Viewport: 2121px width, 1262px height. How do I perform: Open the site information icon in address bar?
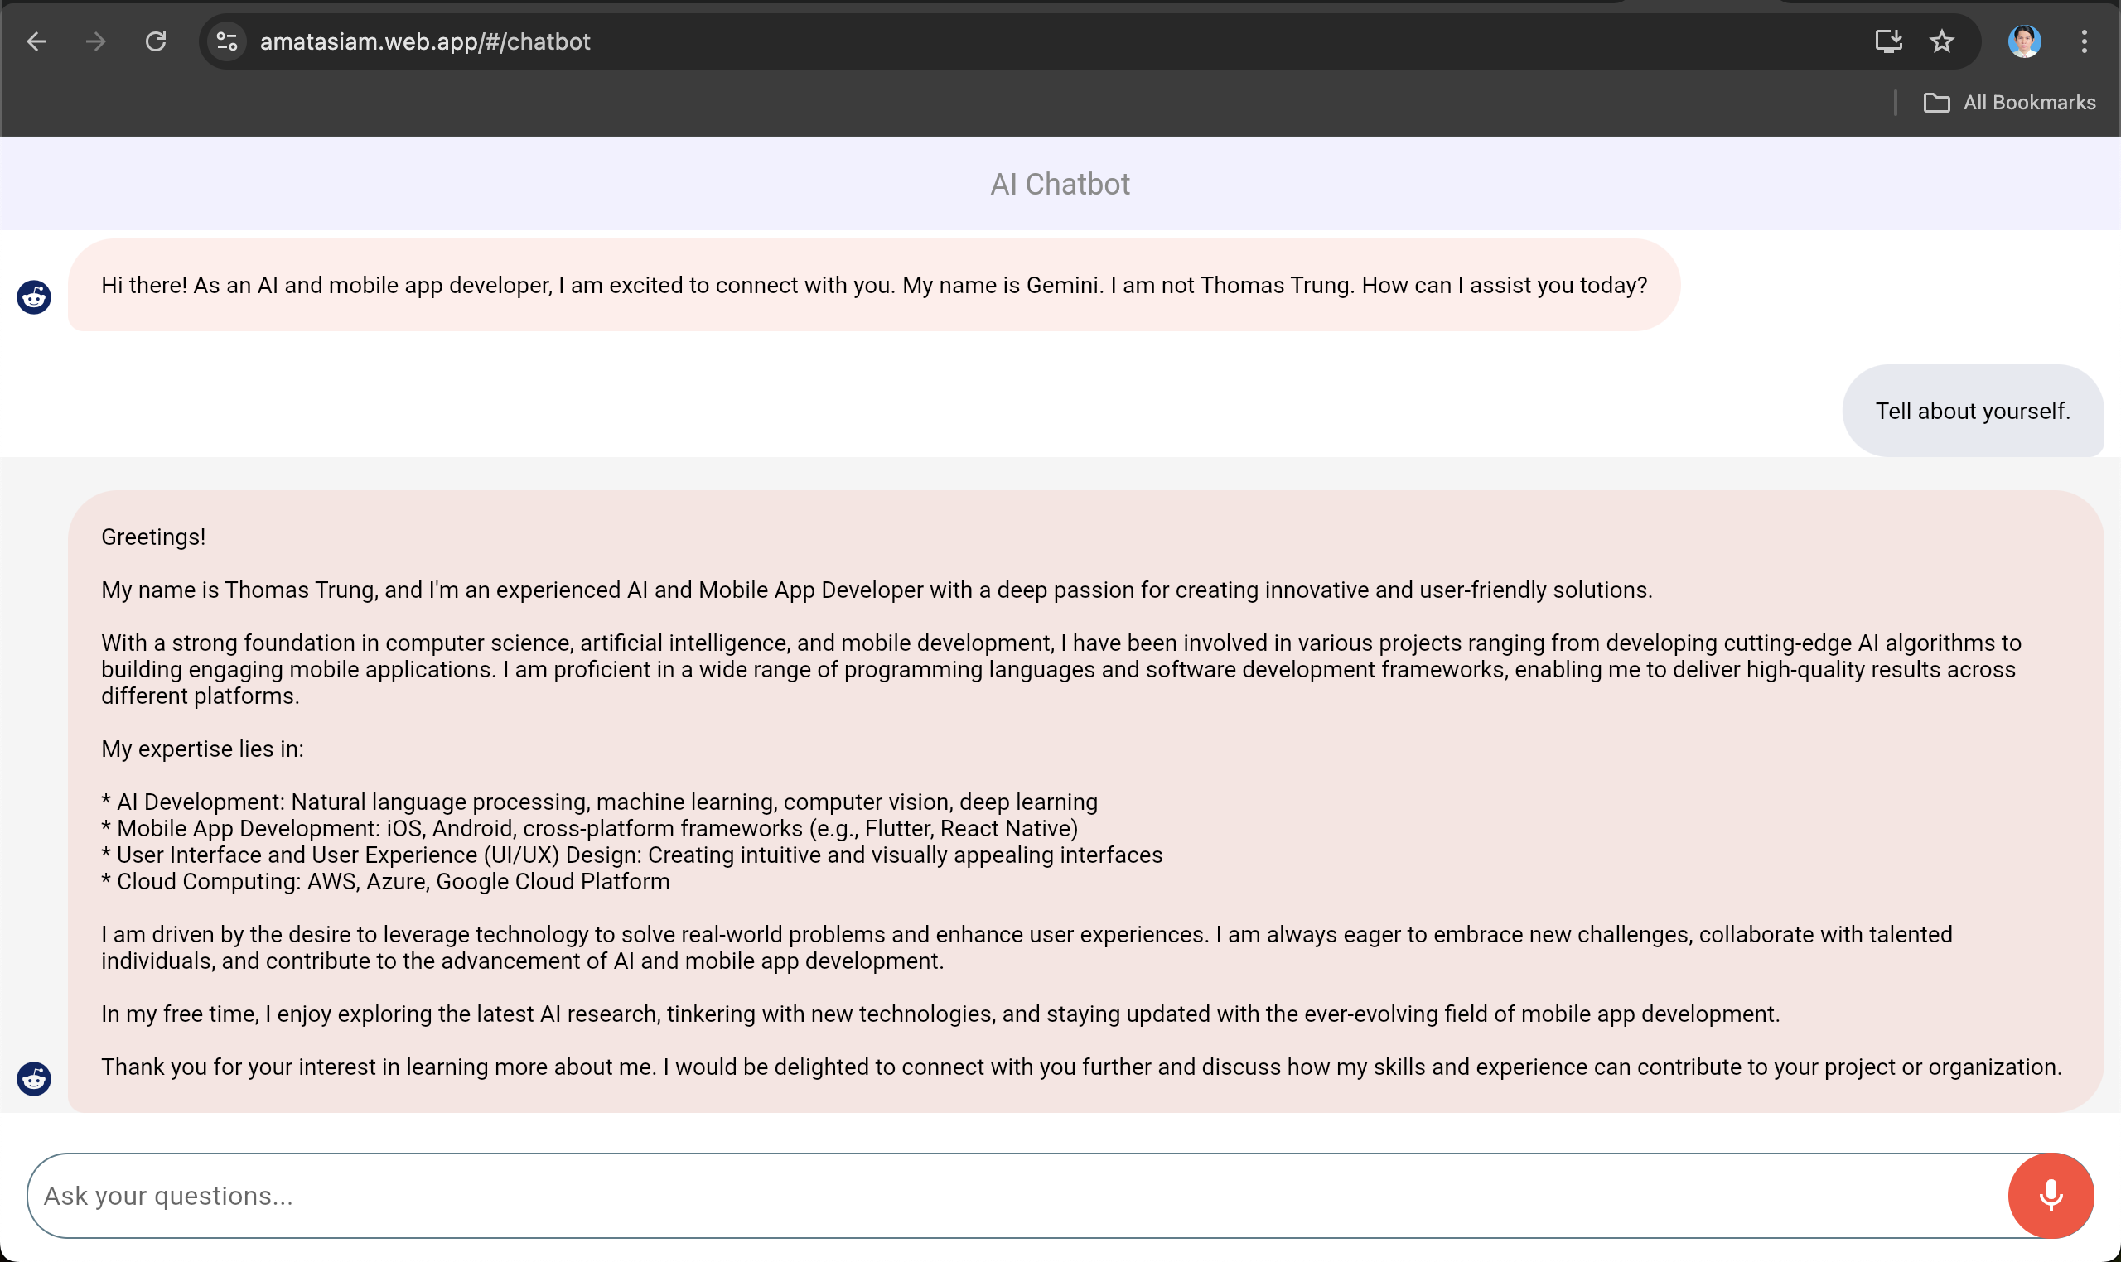226,41
